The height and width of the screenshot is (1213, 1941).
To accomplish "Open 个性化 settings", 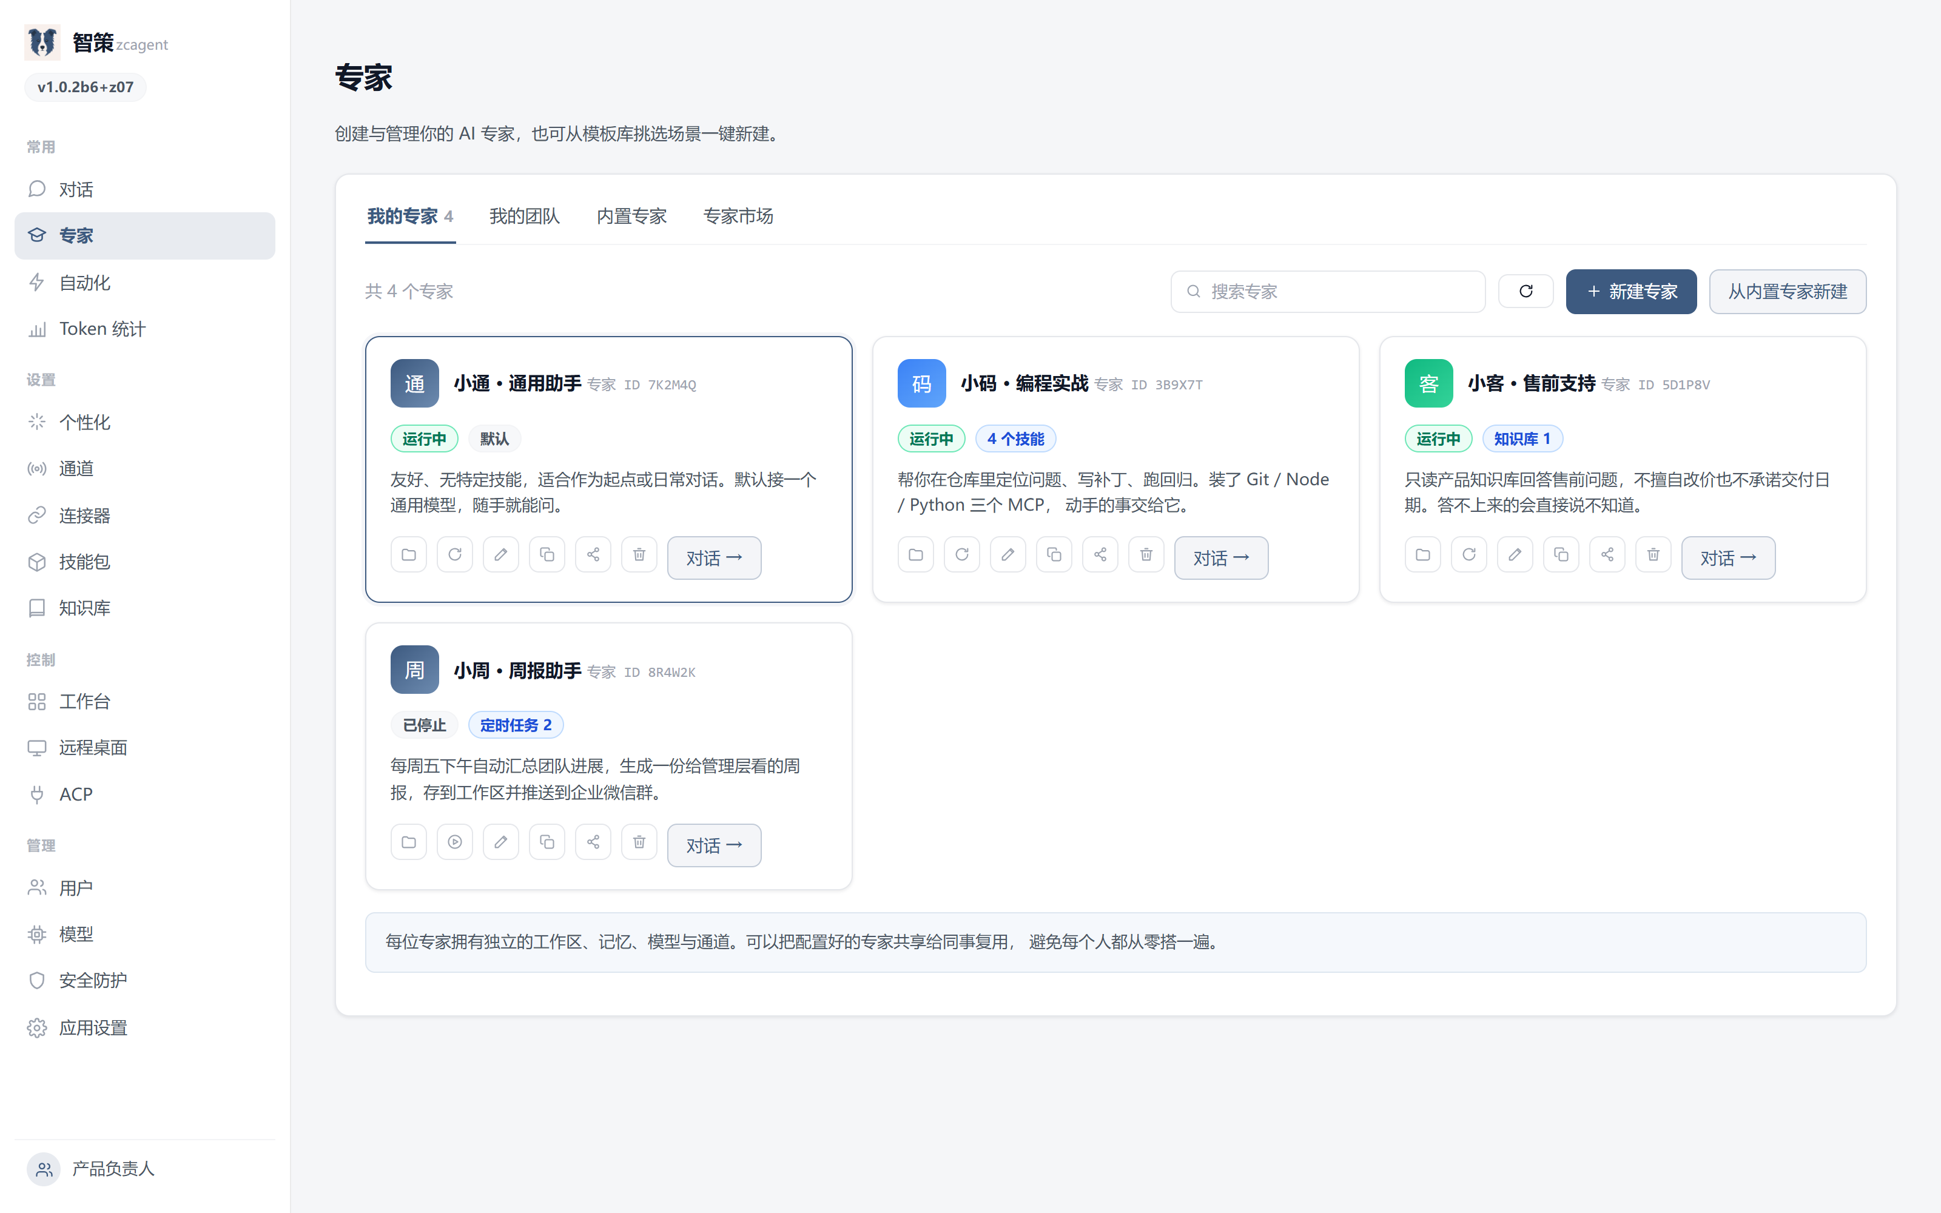I will coord(144,422).
